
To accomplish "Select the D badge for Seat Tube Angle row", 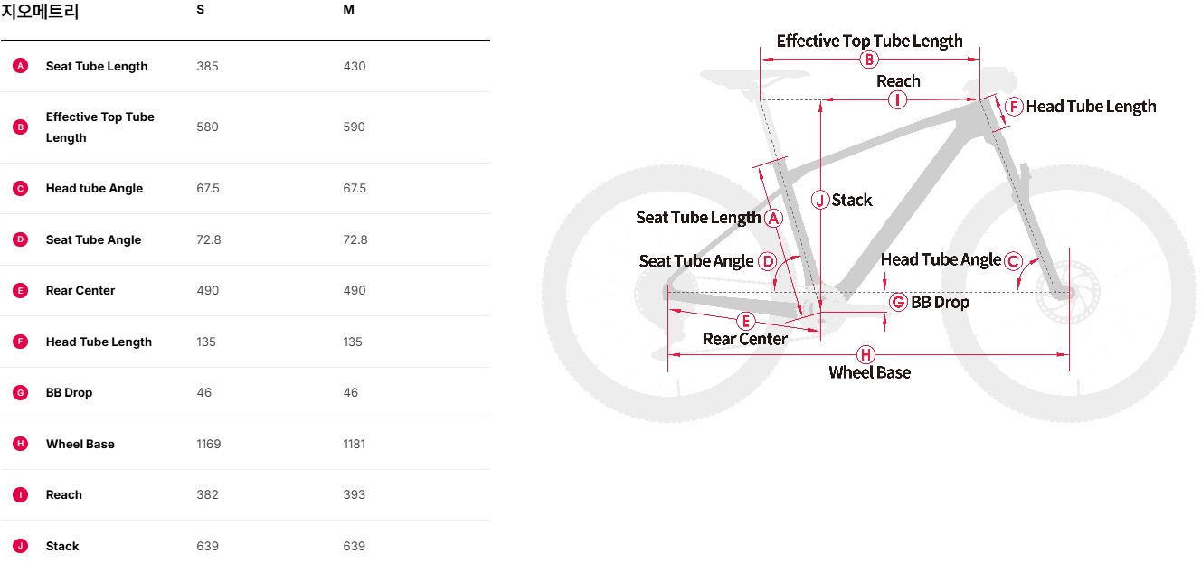I will coord(21,239).
